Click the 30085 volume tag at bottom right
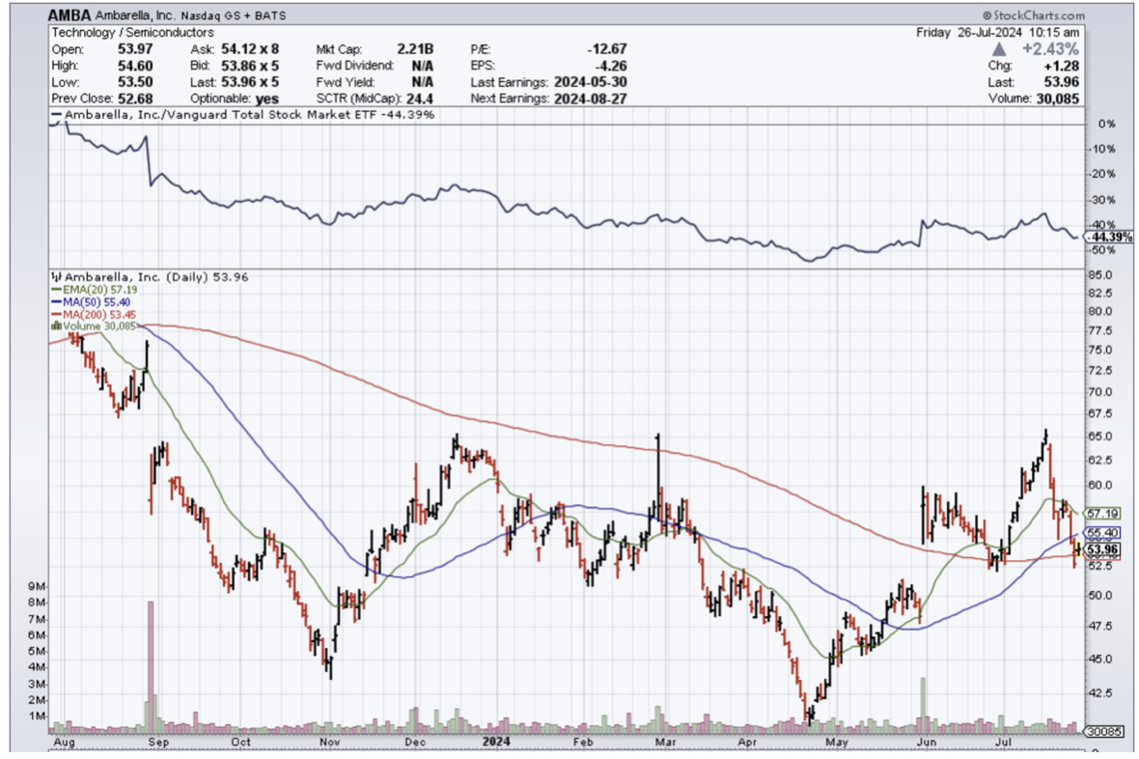Viewport: 1139px width, 759px height. 1102,731
